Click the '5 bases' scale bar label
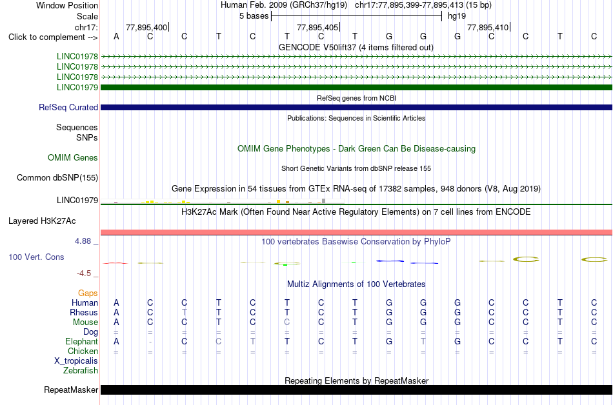 [254, 16]
